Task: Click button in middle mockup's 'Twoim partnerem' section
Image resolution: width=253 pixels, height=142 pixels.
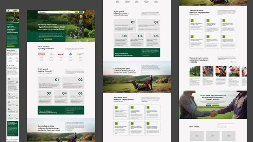Action: pyautogui.click(x=145, y=73)
